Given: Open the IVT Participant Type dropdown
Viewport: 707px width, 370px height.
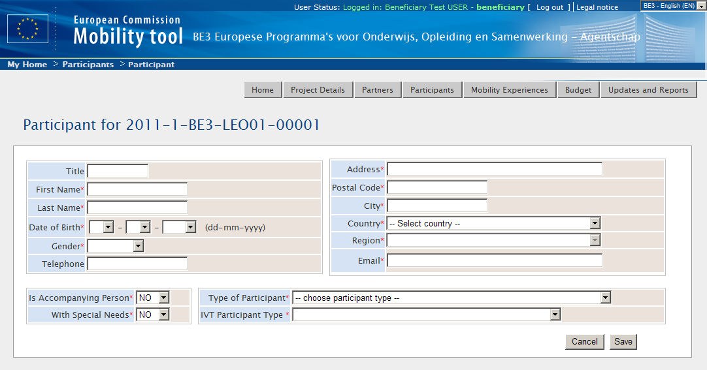Looking at the screenshot, I should 427,315.
